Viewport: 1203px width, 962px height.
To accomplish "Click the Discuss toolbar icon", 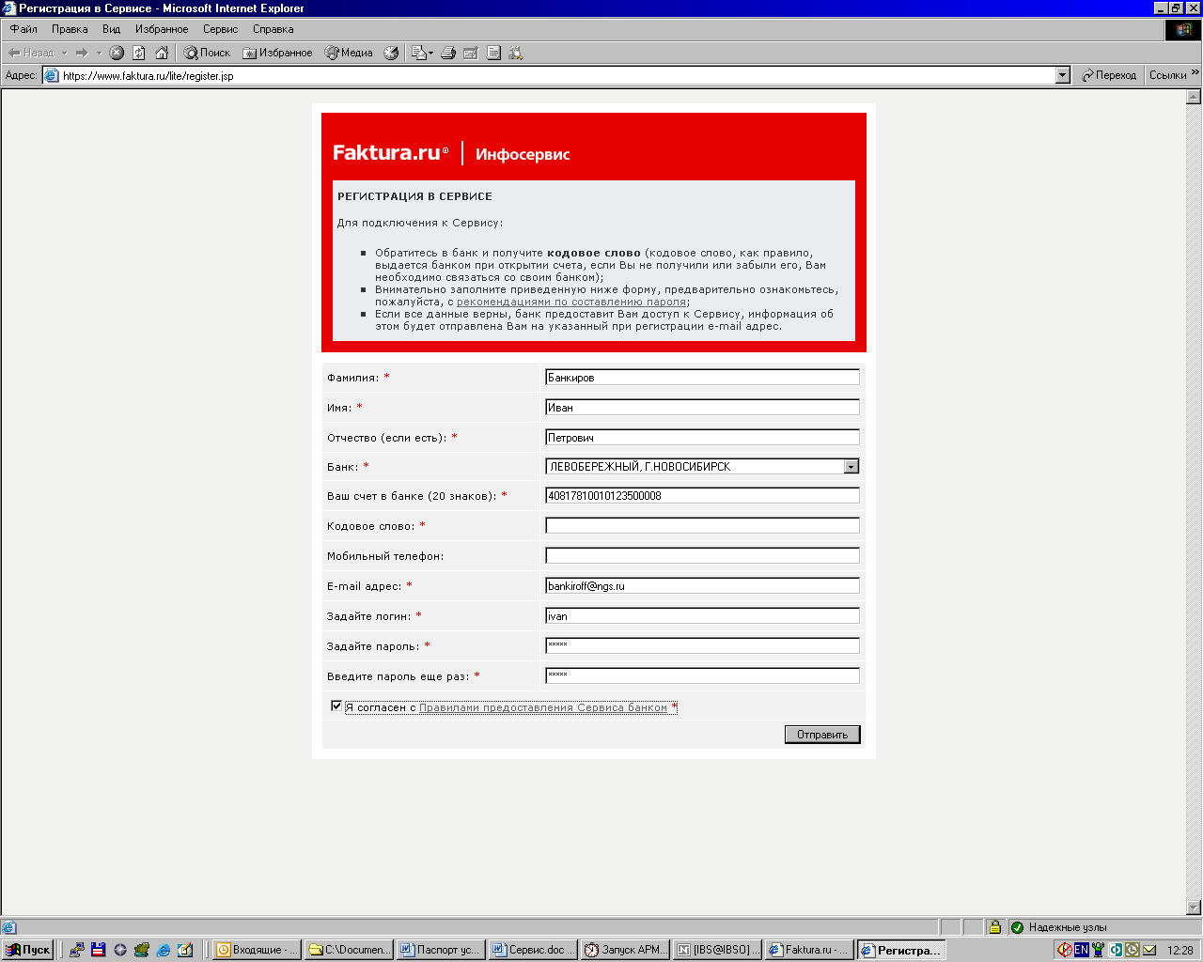I will click(x=493, y=53).
